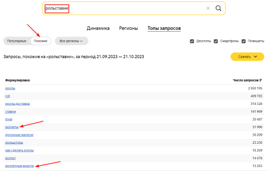
Task: Clear the search field with the X icon
Action: pyautogui.click(x=208, y=8)
